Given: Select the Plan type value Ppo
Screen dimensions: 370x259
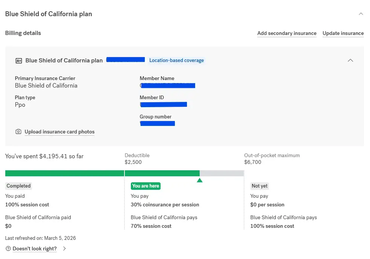Looking at the screenshot, I should (x=20, y=105).
